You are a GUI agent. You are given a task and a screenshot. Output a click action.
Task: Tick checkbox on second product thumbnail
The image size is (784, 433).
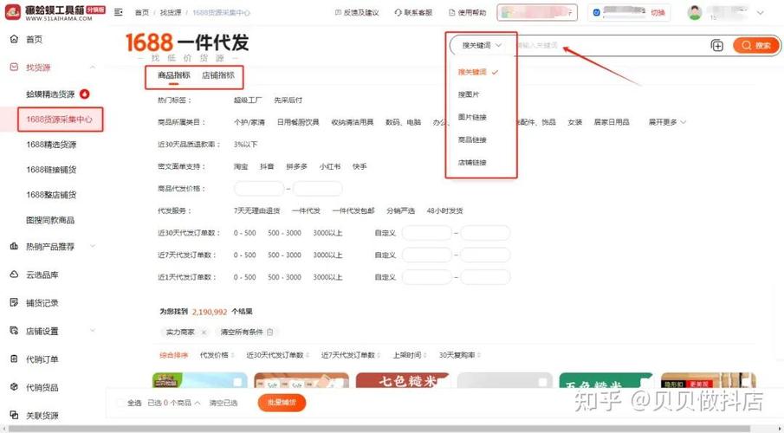pyautogui.click(x=340, y=383)
